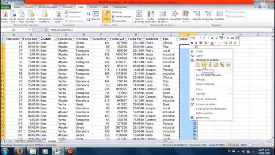Open file explorer from the taskbar
The width and height of the screenshot is (275, 155).
pos(33,151)
